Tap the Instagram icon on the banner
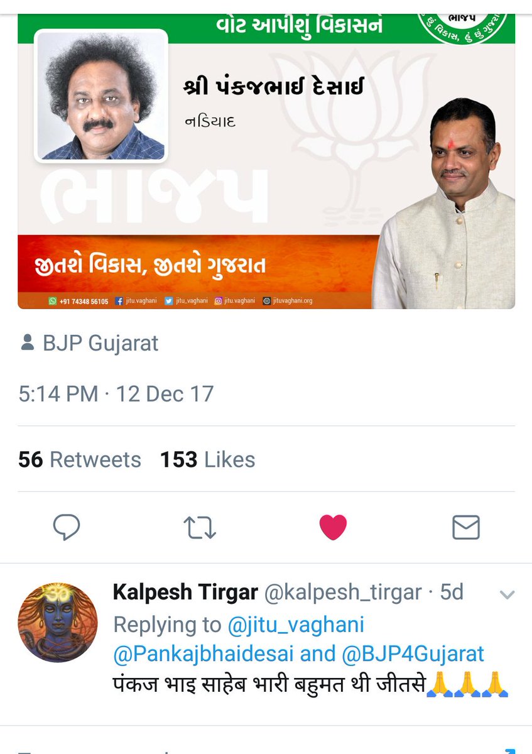The image size is (532, 754). pos(219,301)
